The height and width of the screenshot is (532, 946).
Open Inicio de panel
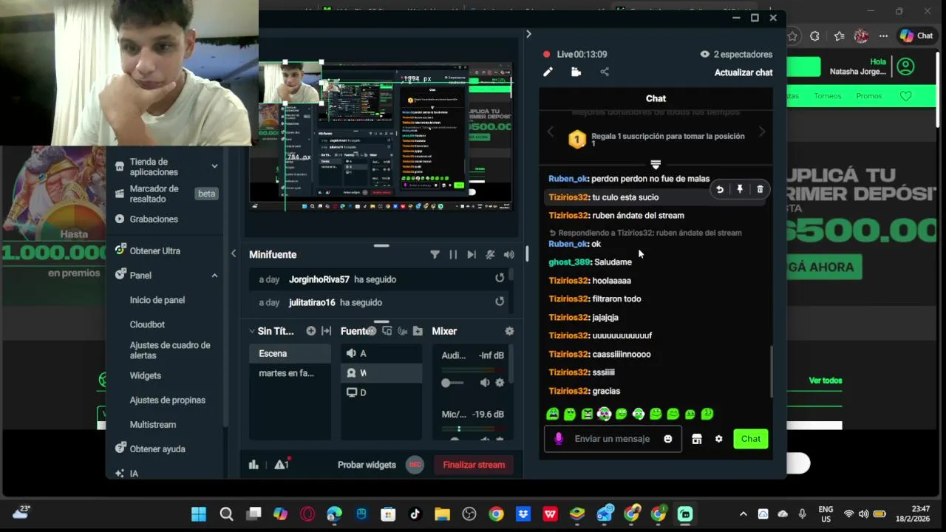tap(157, 300)
